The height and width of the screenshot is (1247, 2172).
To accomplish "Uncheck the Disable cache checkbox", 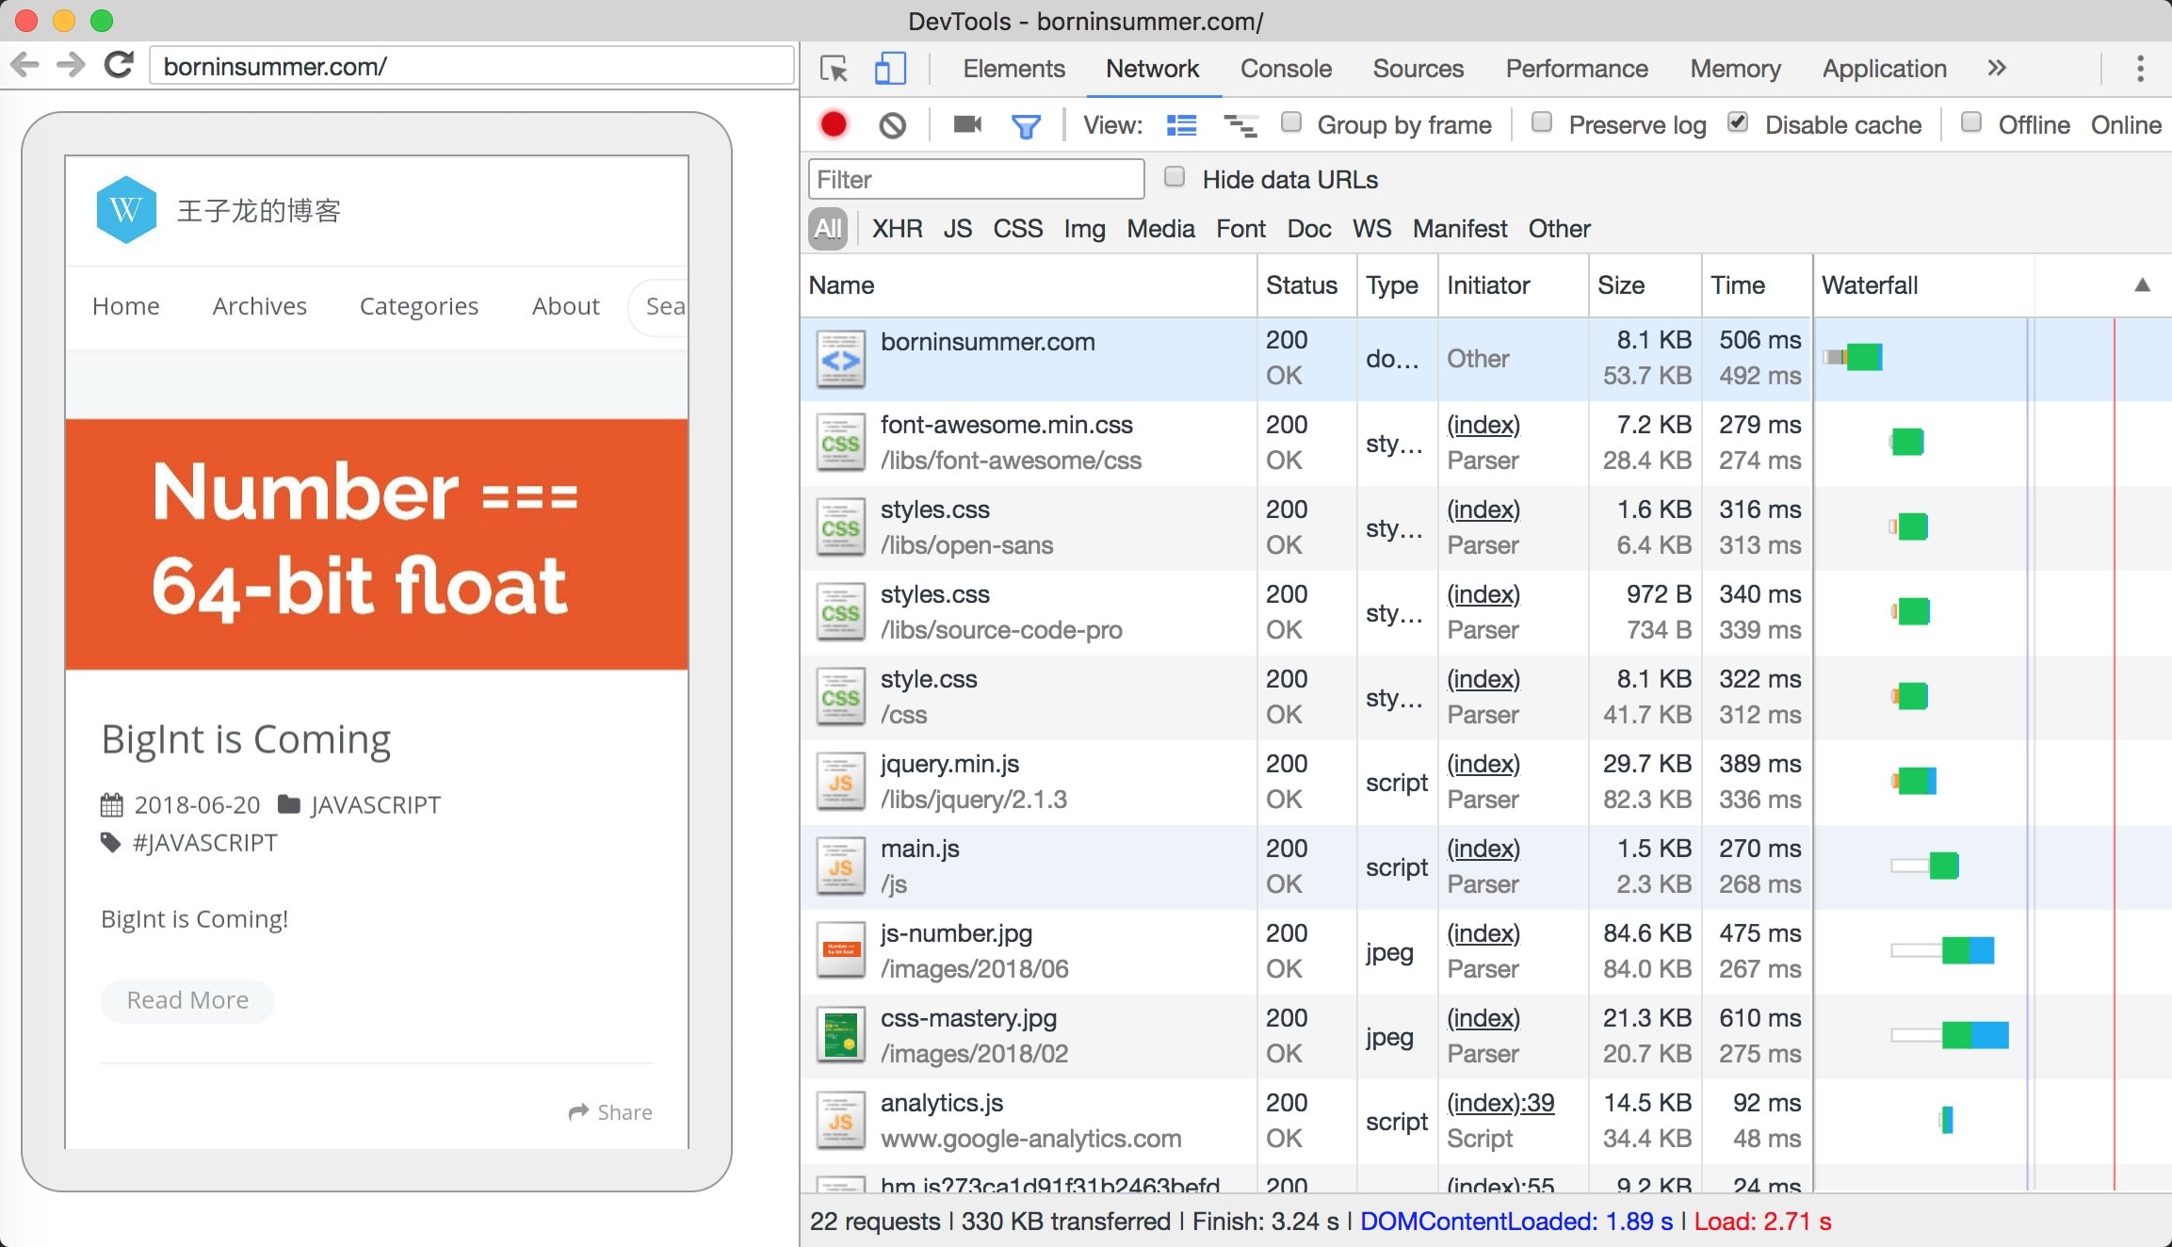I will tap(1738, 122).
